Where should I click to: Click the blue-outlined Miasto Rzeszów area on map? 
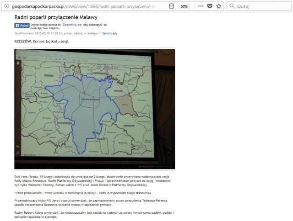pyautogui.click(x=92, y=105)
